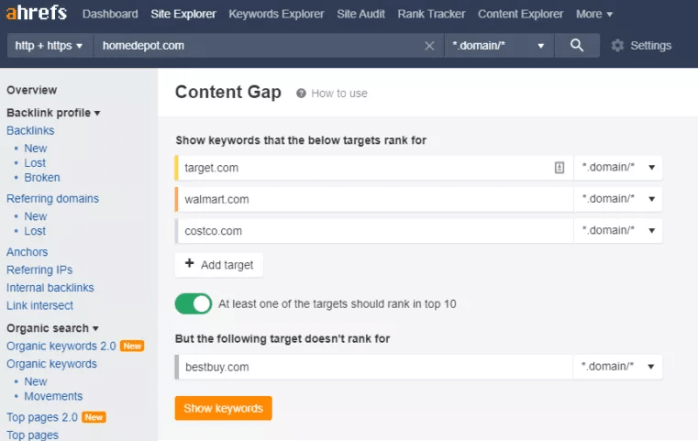This screenshot has width=698, height=441.
Task: Switch to the Keywords Explorer tab
Action: 276,14
